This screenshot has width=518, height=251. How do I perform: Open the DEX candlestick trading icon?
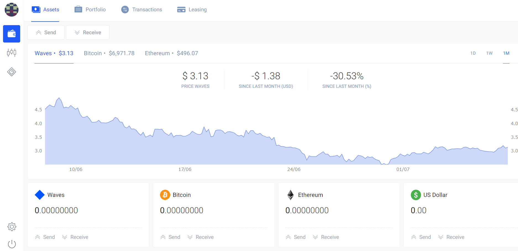click(12, 52)
